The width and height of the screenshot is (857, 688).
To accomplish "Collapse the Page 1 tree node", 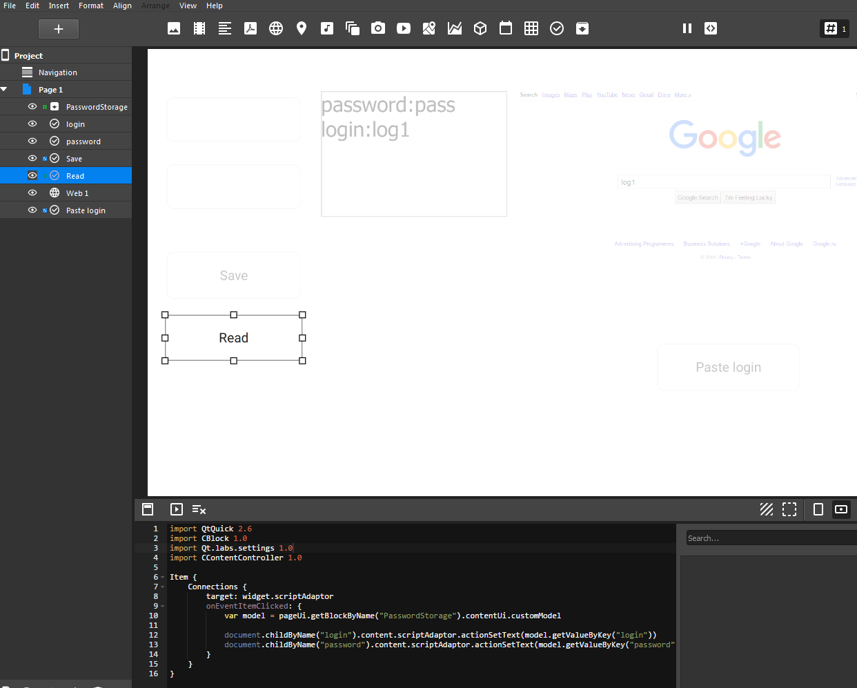I will [5, 90].
